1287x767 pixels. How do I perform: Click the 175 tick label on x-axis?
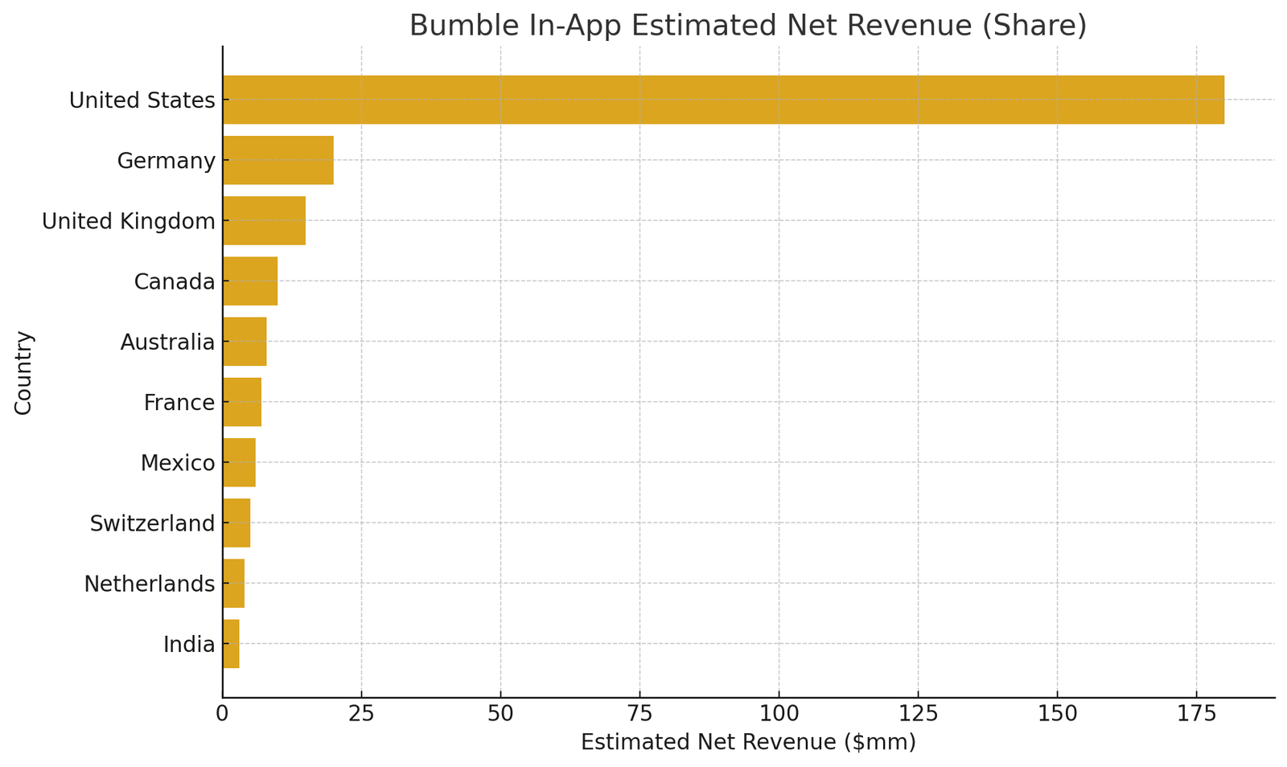(1195, 713)
